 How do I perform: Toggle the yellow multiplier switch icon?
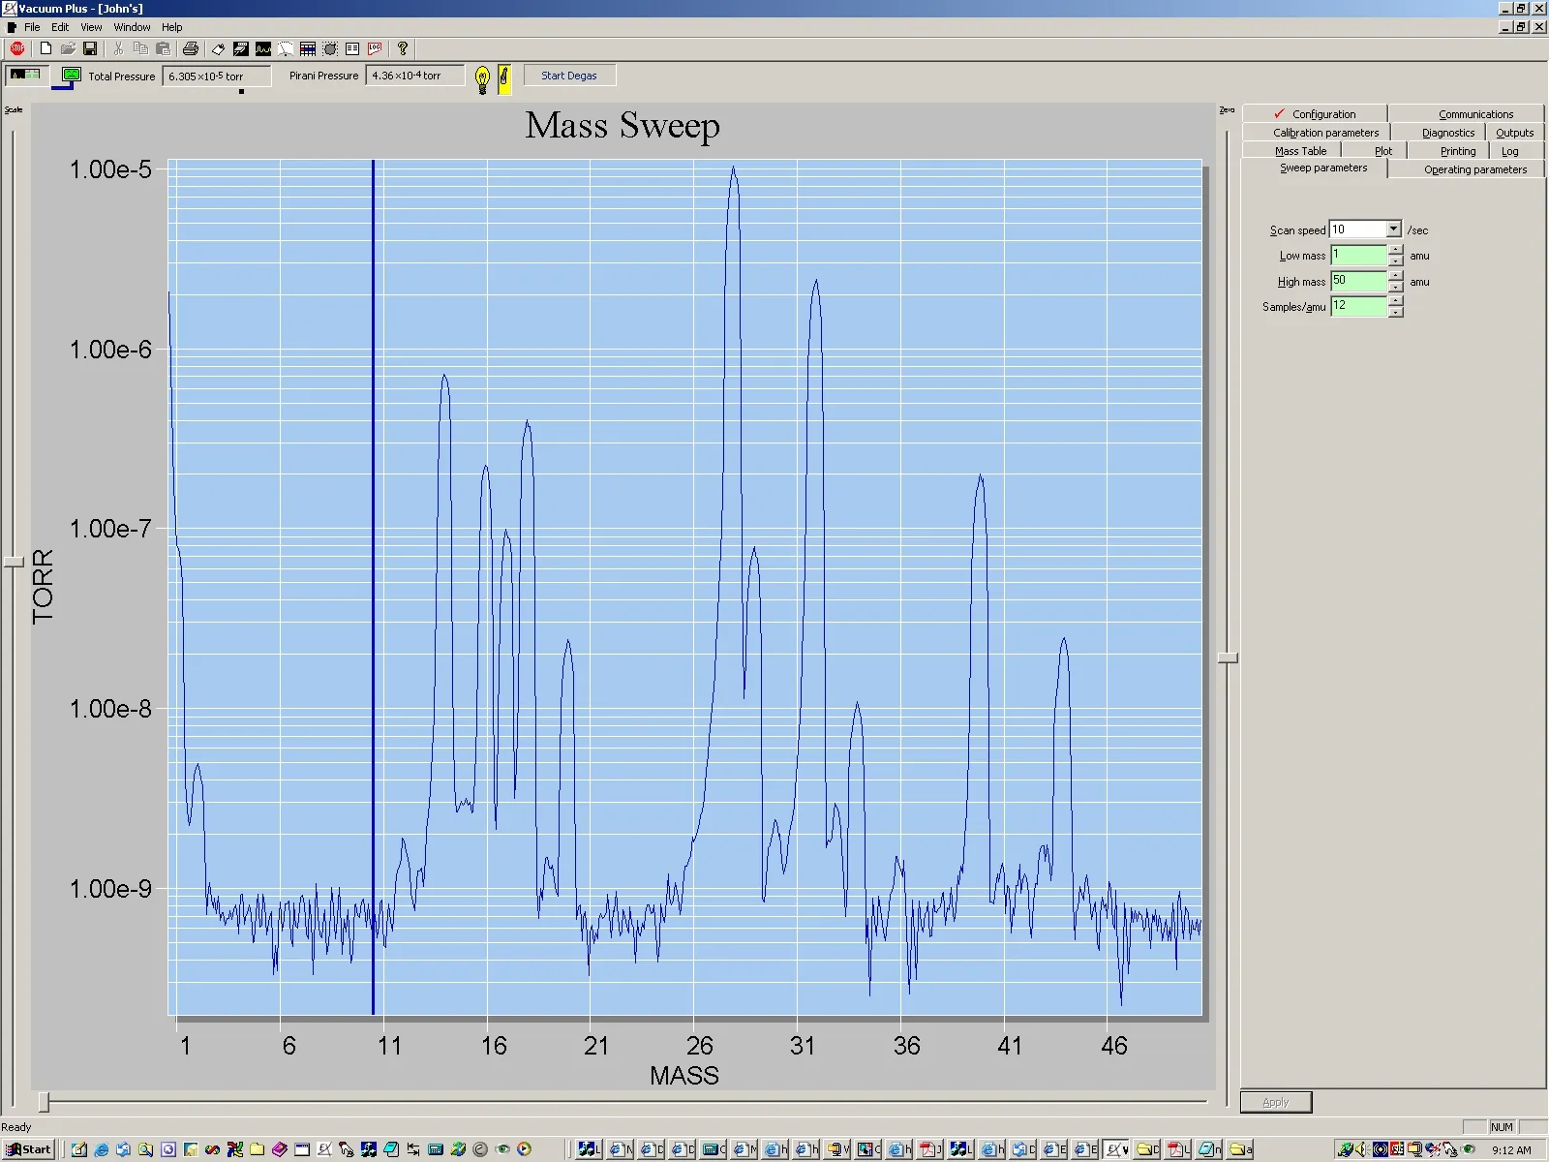point(504,78)
